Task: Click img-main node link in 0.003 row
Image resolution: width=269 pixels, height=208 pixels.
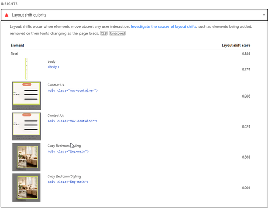Action: pos(68,151)
